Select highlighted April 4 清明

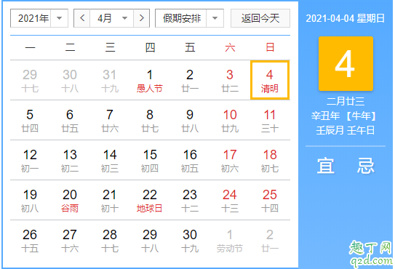270,81
